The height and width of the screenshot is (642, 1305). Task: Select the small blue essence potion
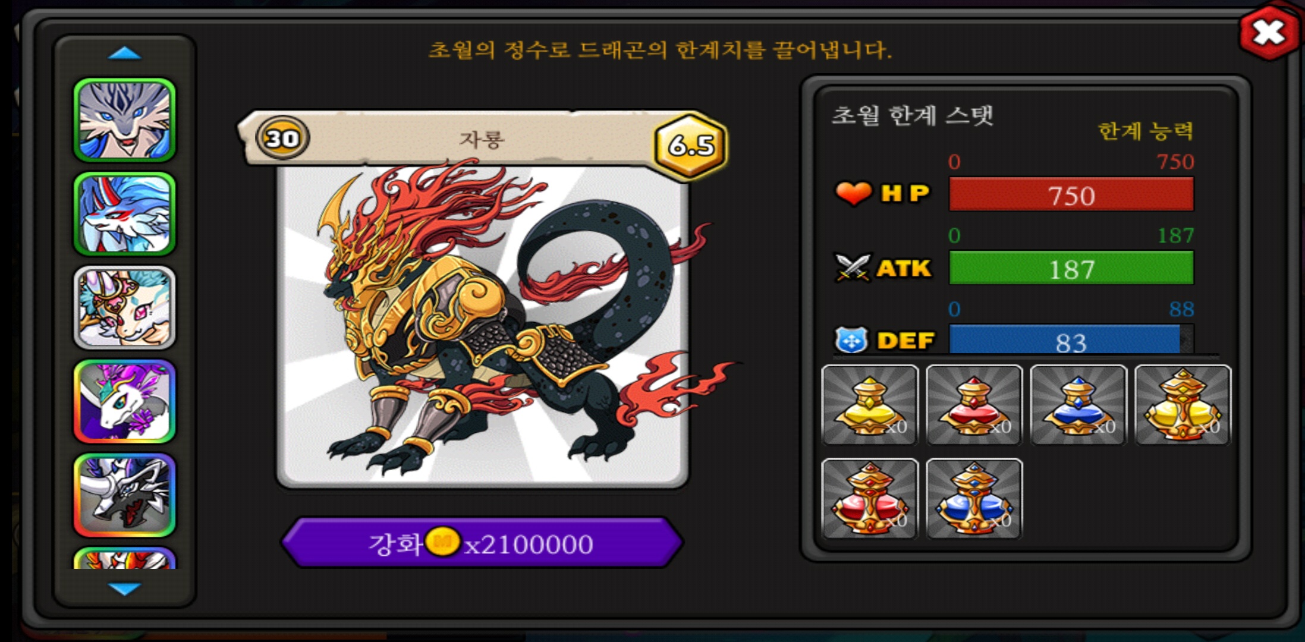click(x=1078, y=405)
